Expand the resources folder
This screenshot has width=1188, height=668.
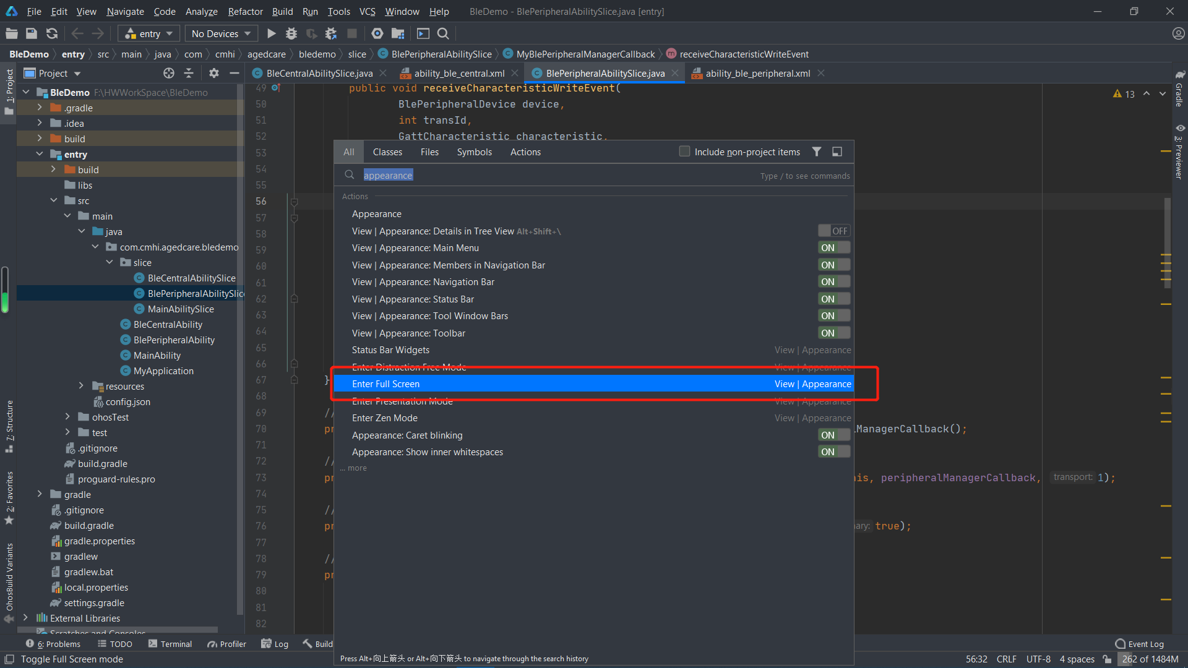[80, 386]
